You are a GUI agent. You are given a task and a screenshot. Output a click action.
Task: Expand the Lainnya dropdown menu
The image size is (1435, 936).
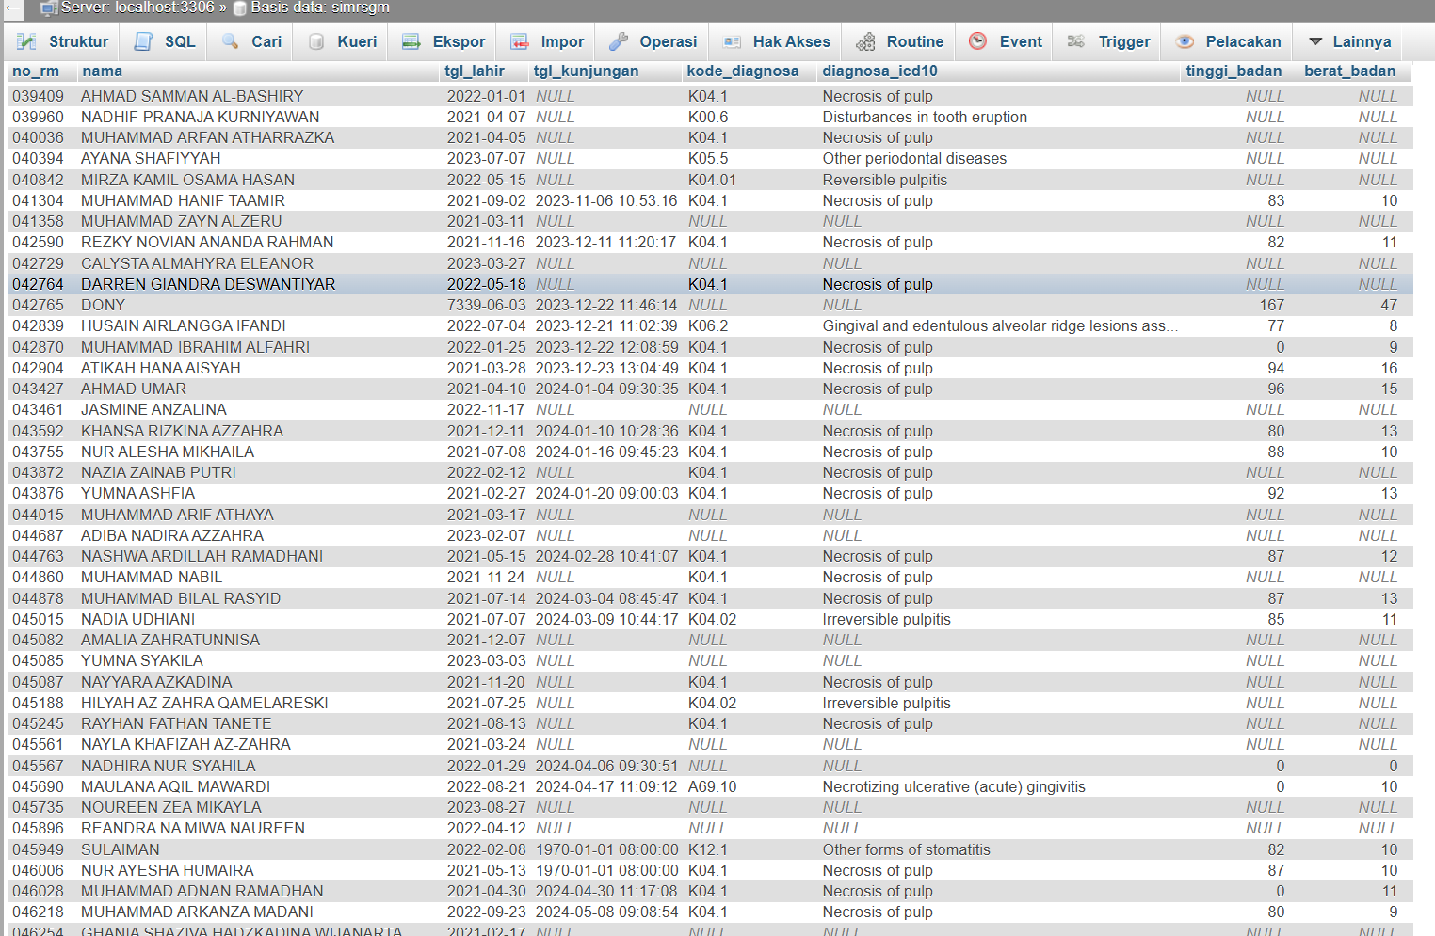(1349, 41)
